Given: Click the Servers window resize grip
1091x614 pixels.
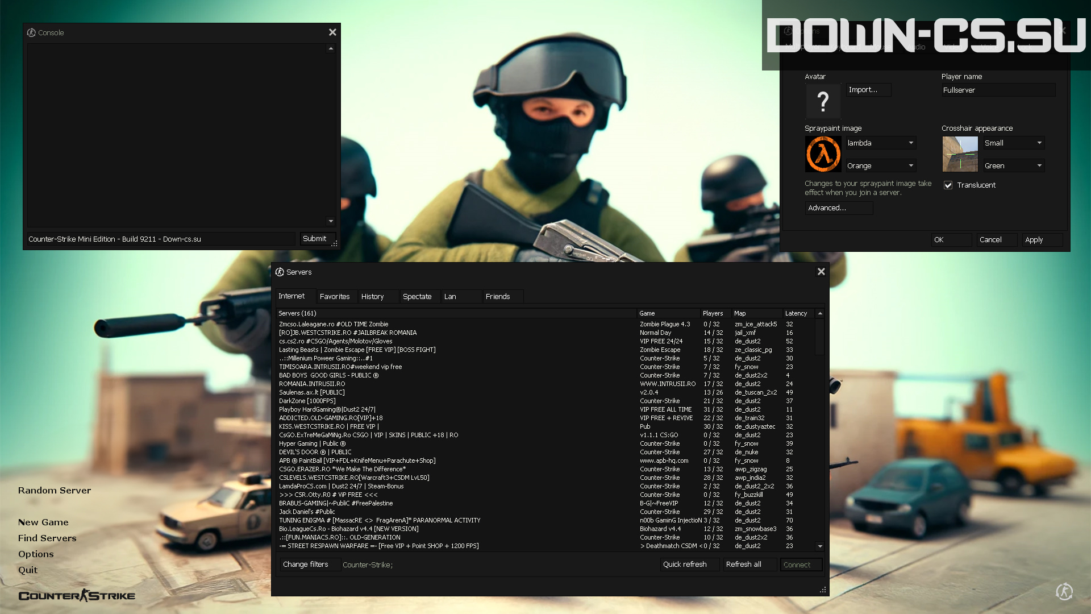Looking at the screenshot, I should [823, 590].
